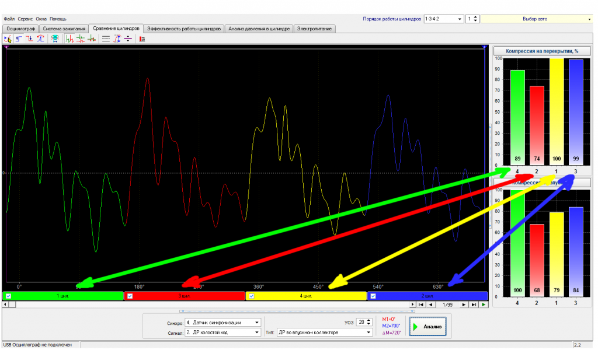Screen dimensions: 598x350
Task: Click the horizontal scrollbar right arrow
Action: click(412, 304)
